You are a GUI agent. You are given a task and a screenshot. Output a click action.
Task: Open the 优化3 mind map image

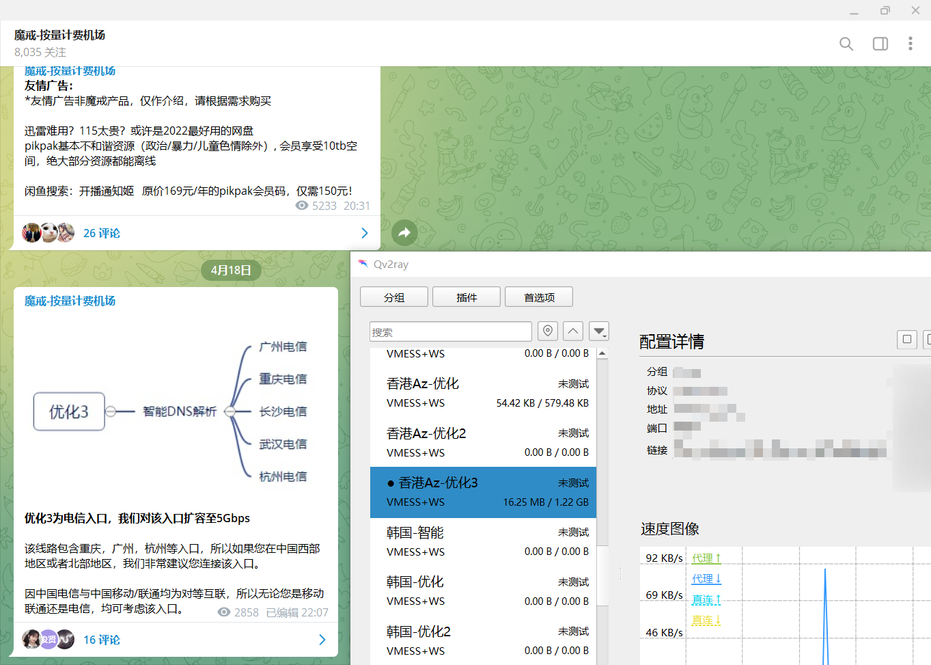pyautogui.click(x=176, y=411)
